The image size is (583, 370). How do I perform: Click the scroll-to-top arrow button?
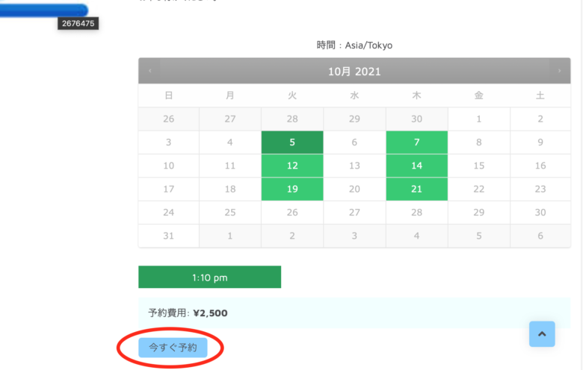(x=542, y=334)
